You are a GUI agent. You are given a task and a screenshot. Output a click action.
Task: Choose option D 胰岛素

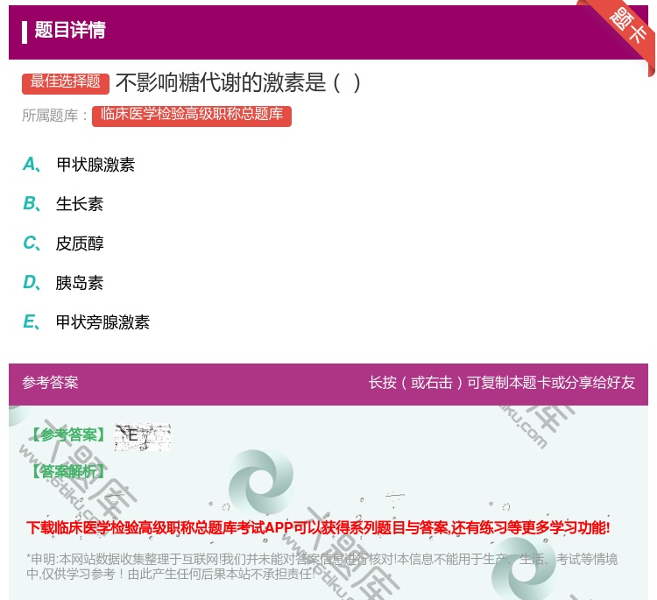(x=63, y=283)
